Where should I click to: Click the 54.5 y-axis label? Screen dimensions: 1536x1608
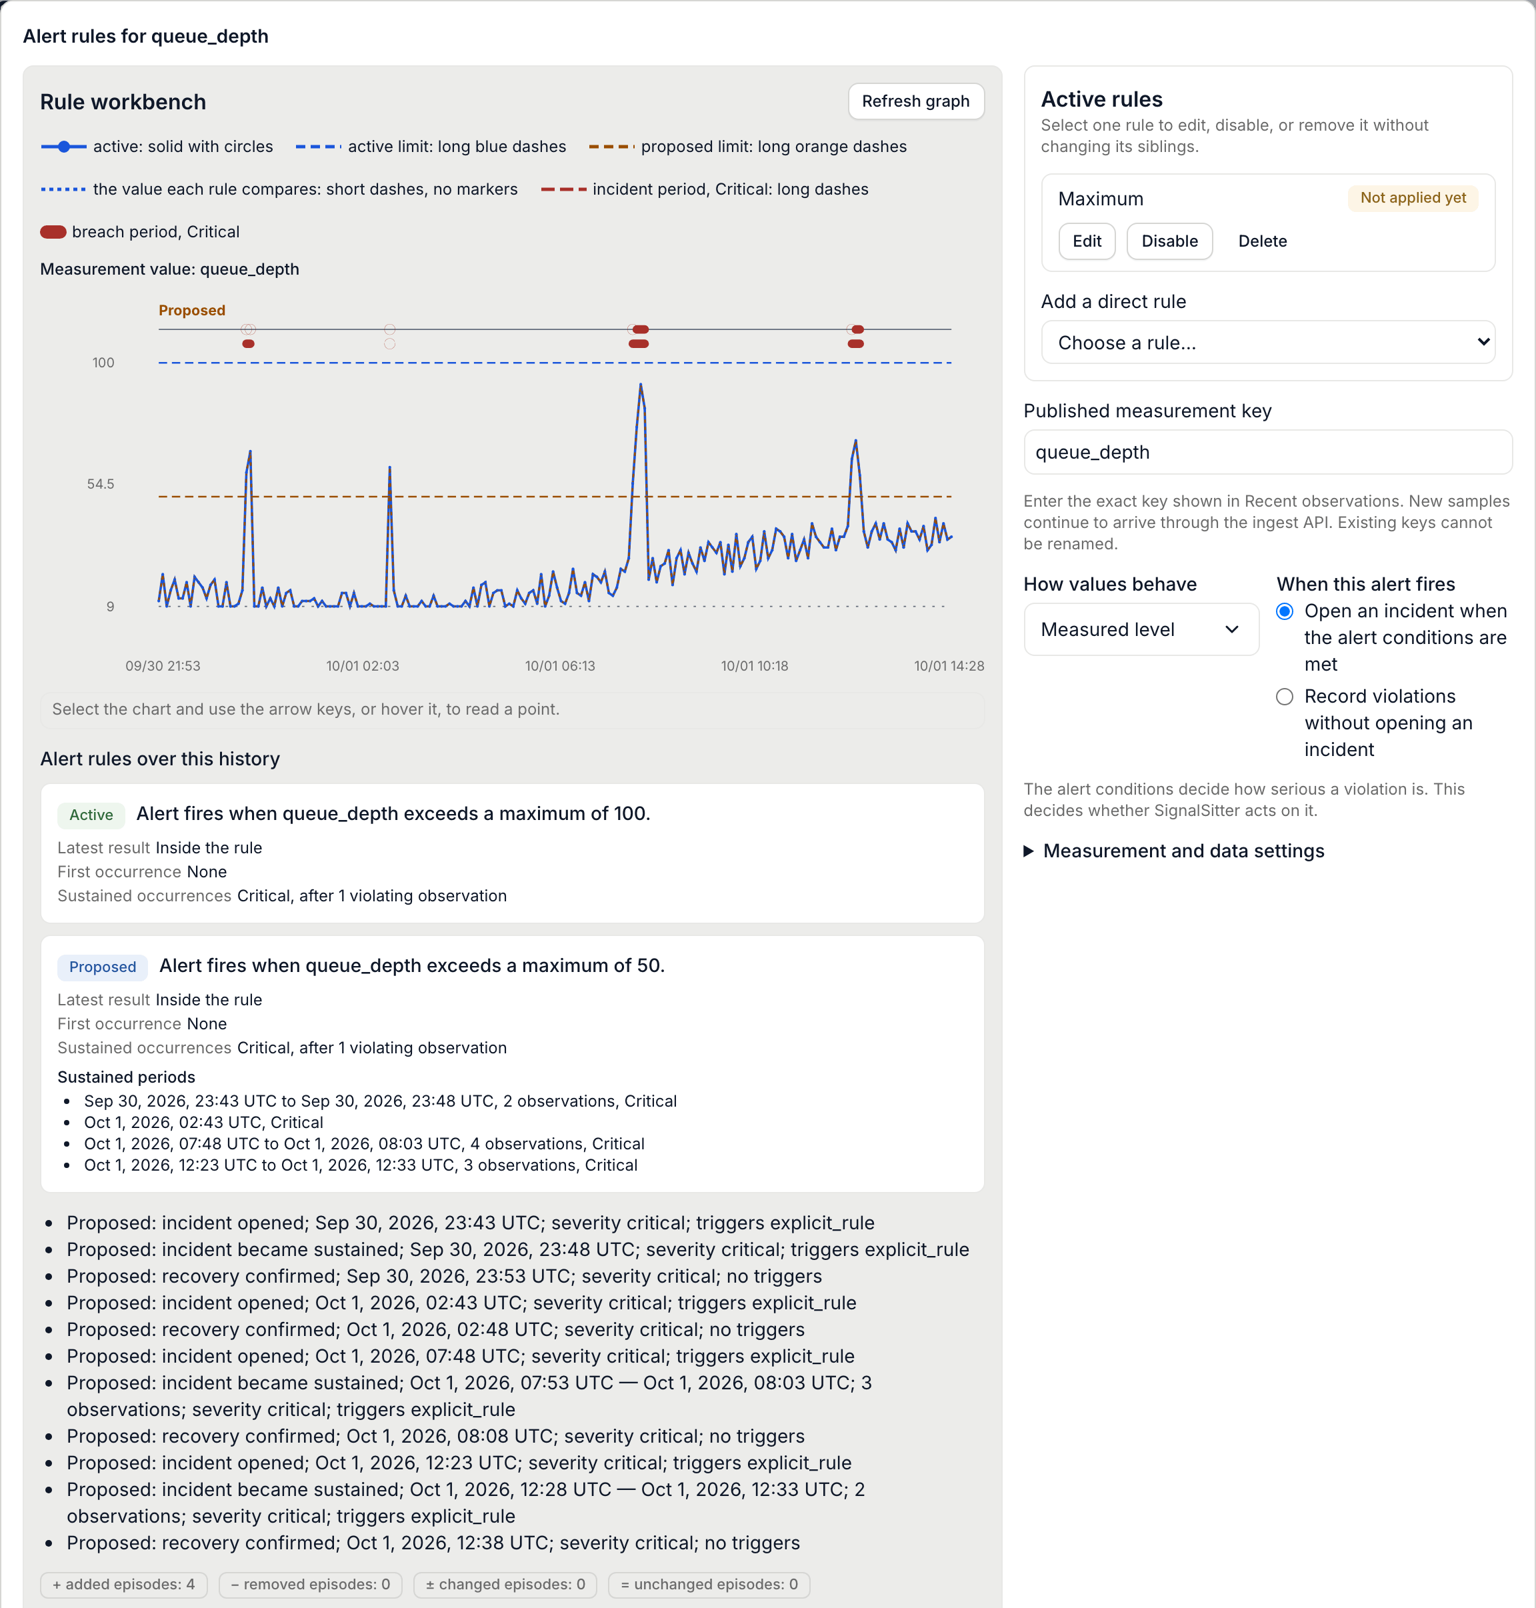tap(101, 484)
